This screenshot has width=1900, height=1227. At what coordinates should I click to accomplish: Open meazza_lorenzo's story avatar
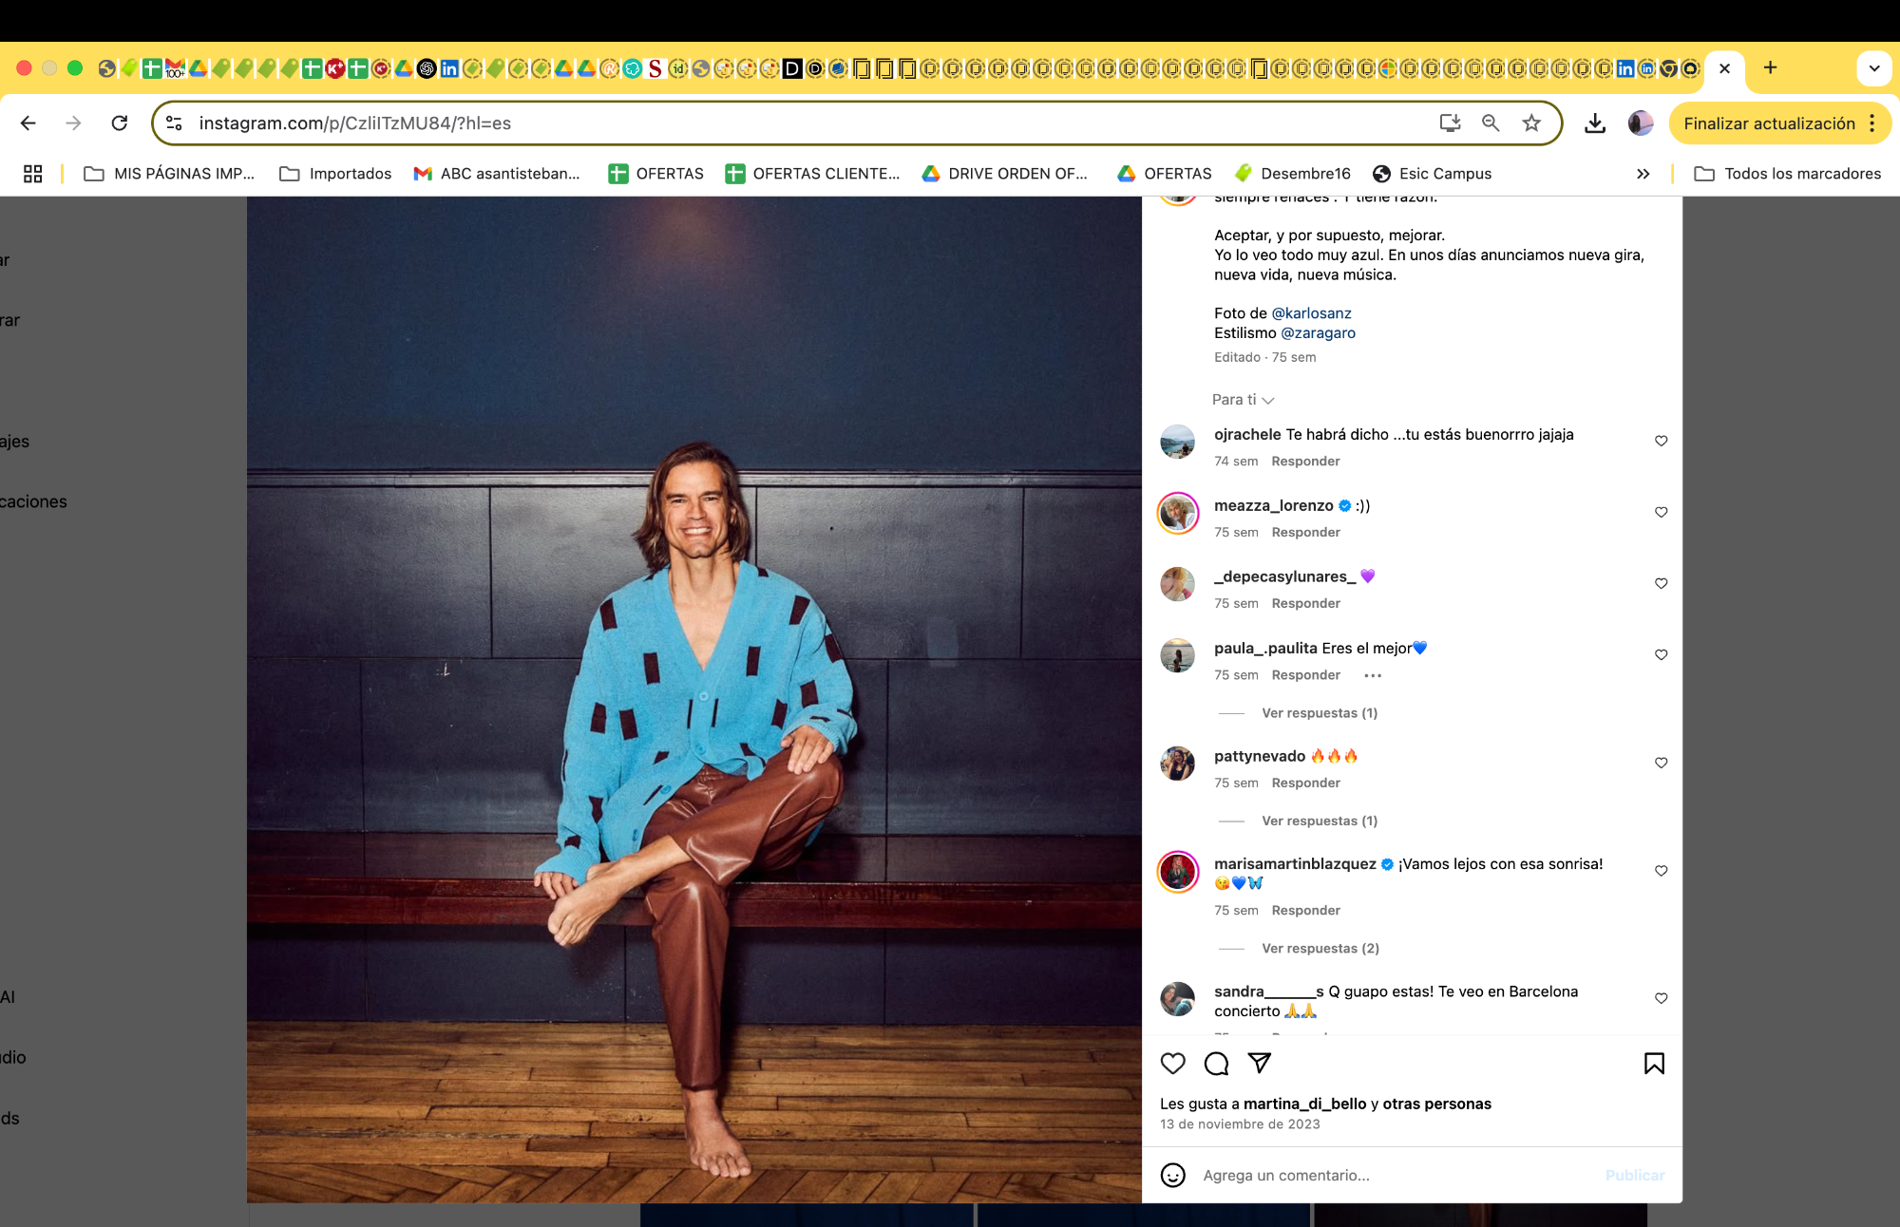pos(1178,513)
